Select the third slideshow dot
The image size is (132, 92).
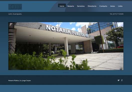[x=68, y=72]
